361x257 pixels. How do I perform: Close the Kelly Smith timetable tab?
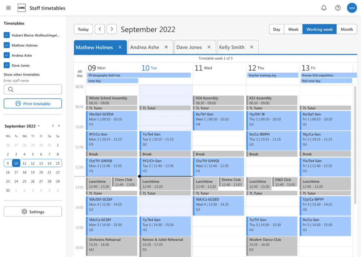click(x=251, y=47)
